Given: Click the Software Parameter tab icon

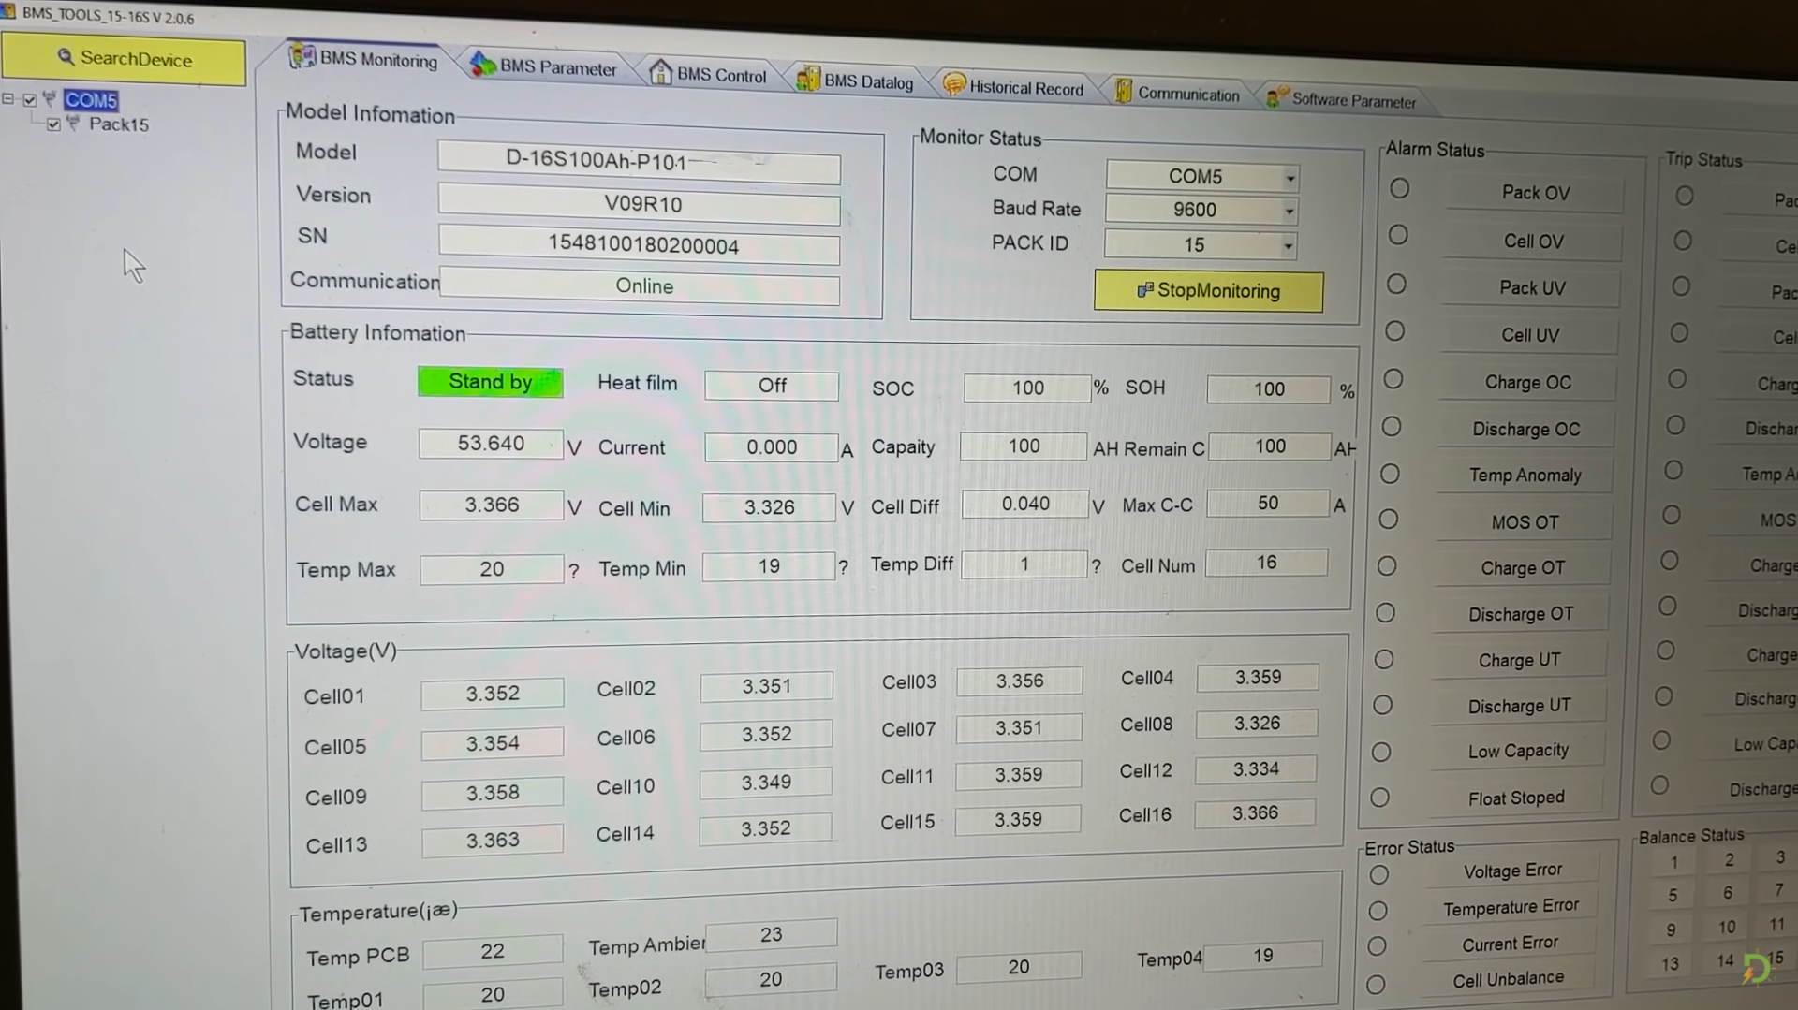Looking at the screenshot, I should click(1275, 97).
